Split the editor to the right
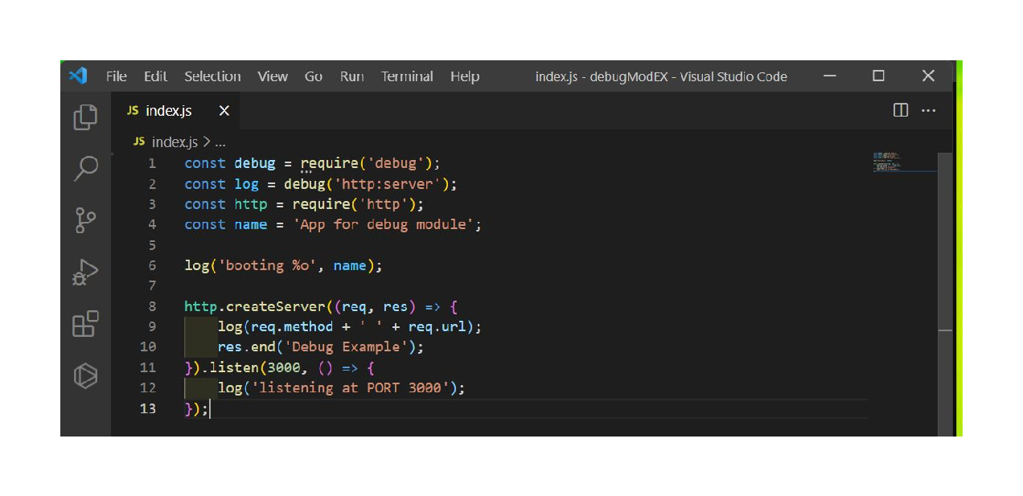The height and width of the screenshot is (496, 1023). 901,110
